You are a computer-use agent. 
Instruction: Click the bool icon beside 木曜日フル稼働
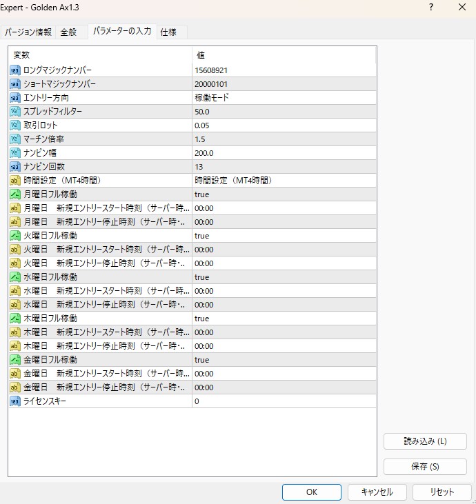click(x=14, y=319)
